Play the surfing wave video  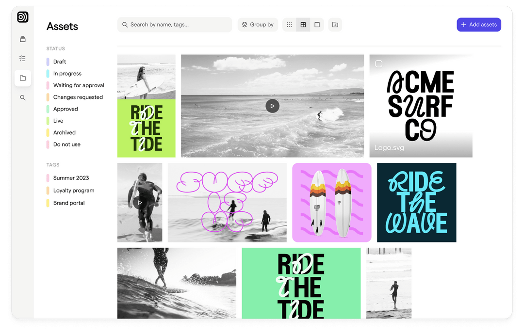272,106
